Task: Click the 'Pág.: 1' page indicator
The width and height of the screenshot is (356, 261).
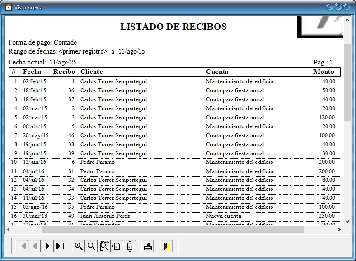Action: click(323, 62)
